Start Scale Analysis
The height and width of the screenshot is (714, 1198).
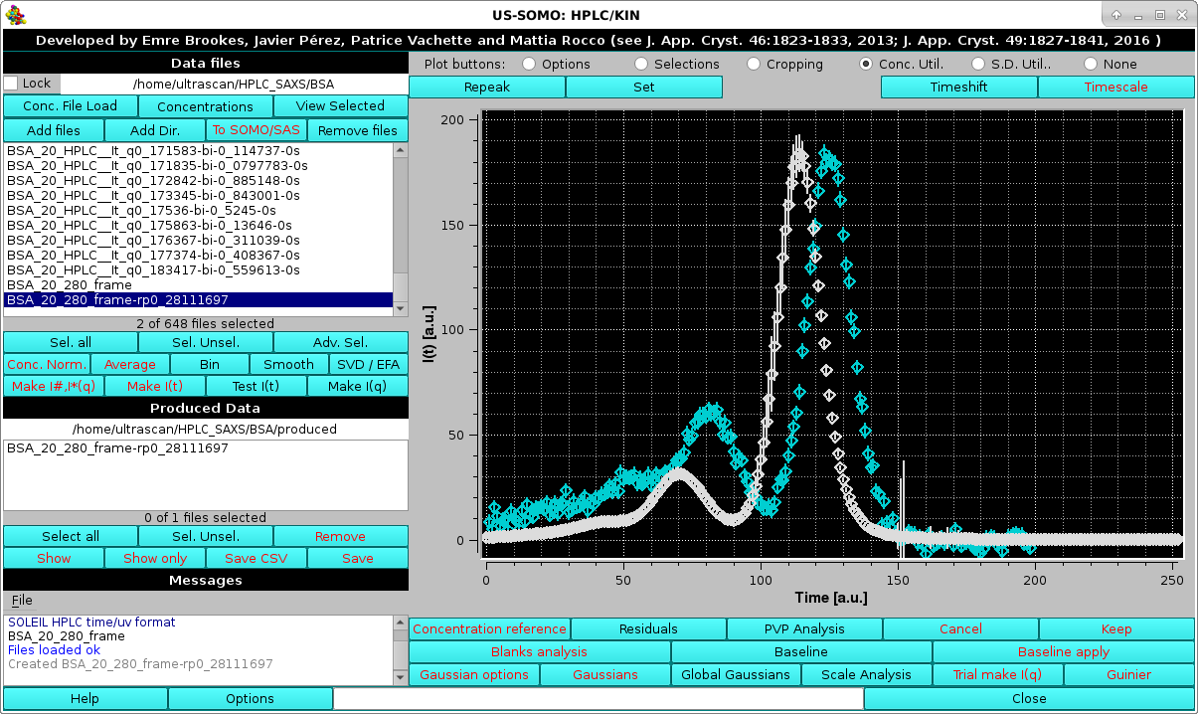(865, 674)
